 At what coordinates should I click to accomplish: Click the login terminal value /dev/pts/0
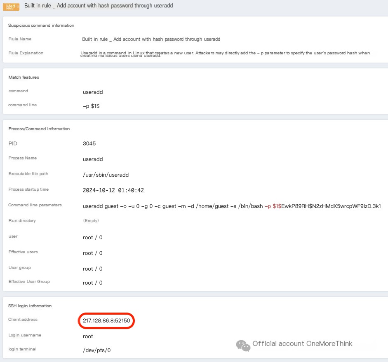pos(96,350)
